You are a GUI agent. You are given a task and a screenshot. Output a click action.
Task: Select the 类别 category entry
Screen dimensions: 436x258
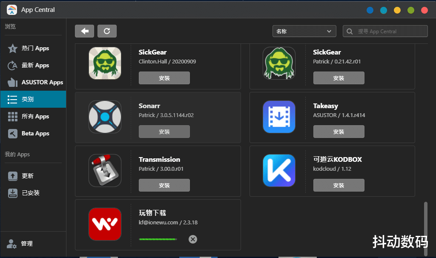pyautogui.click(x=33, y=99)
